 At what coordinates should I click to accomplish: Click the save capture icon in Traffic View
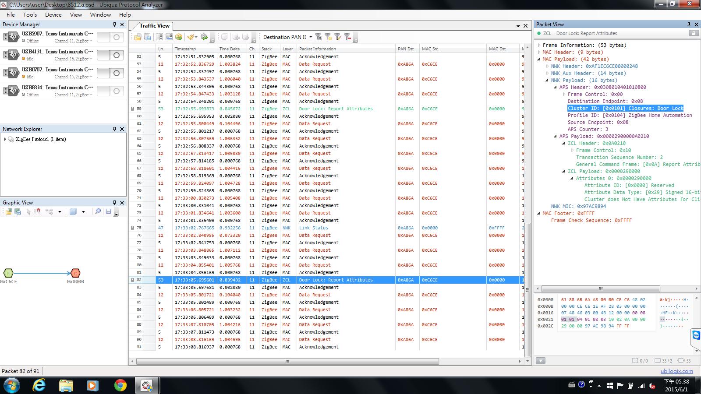tap(148, 37)
